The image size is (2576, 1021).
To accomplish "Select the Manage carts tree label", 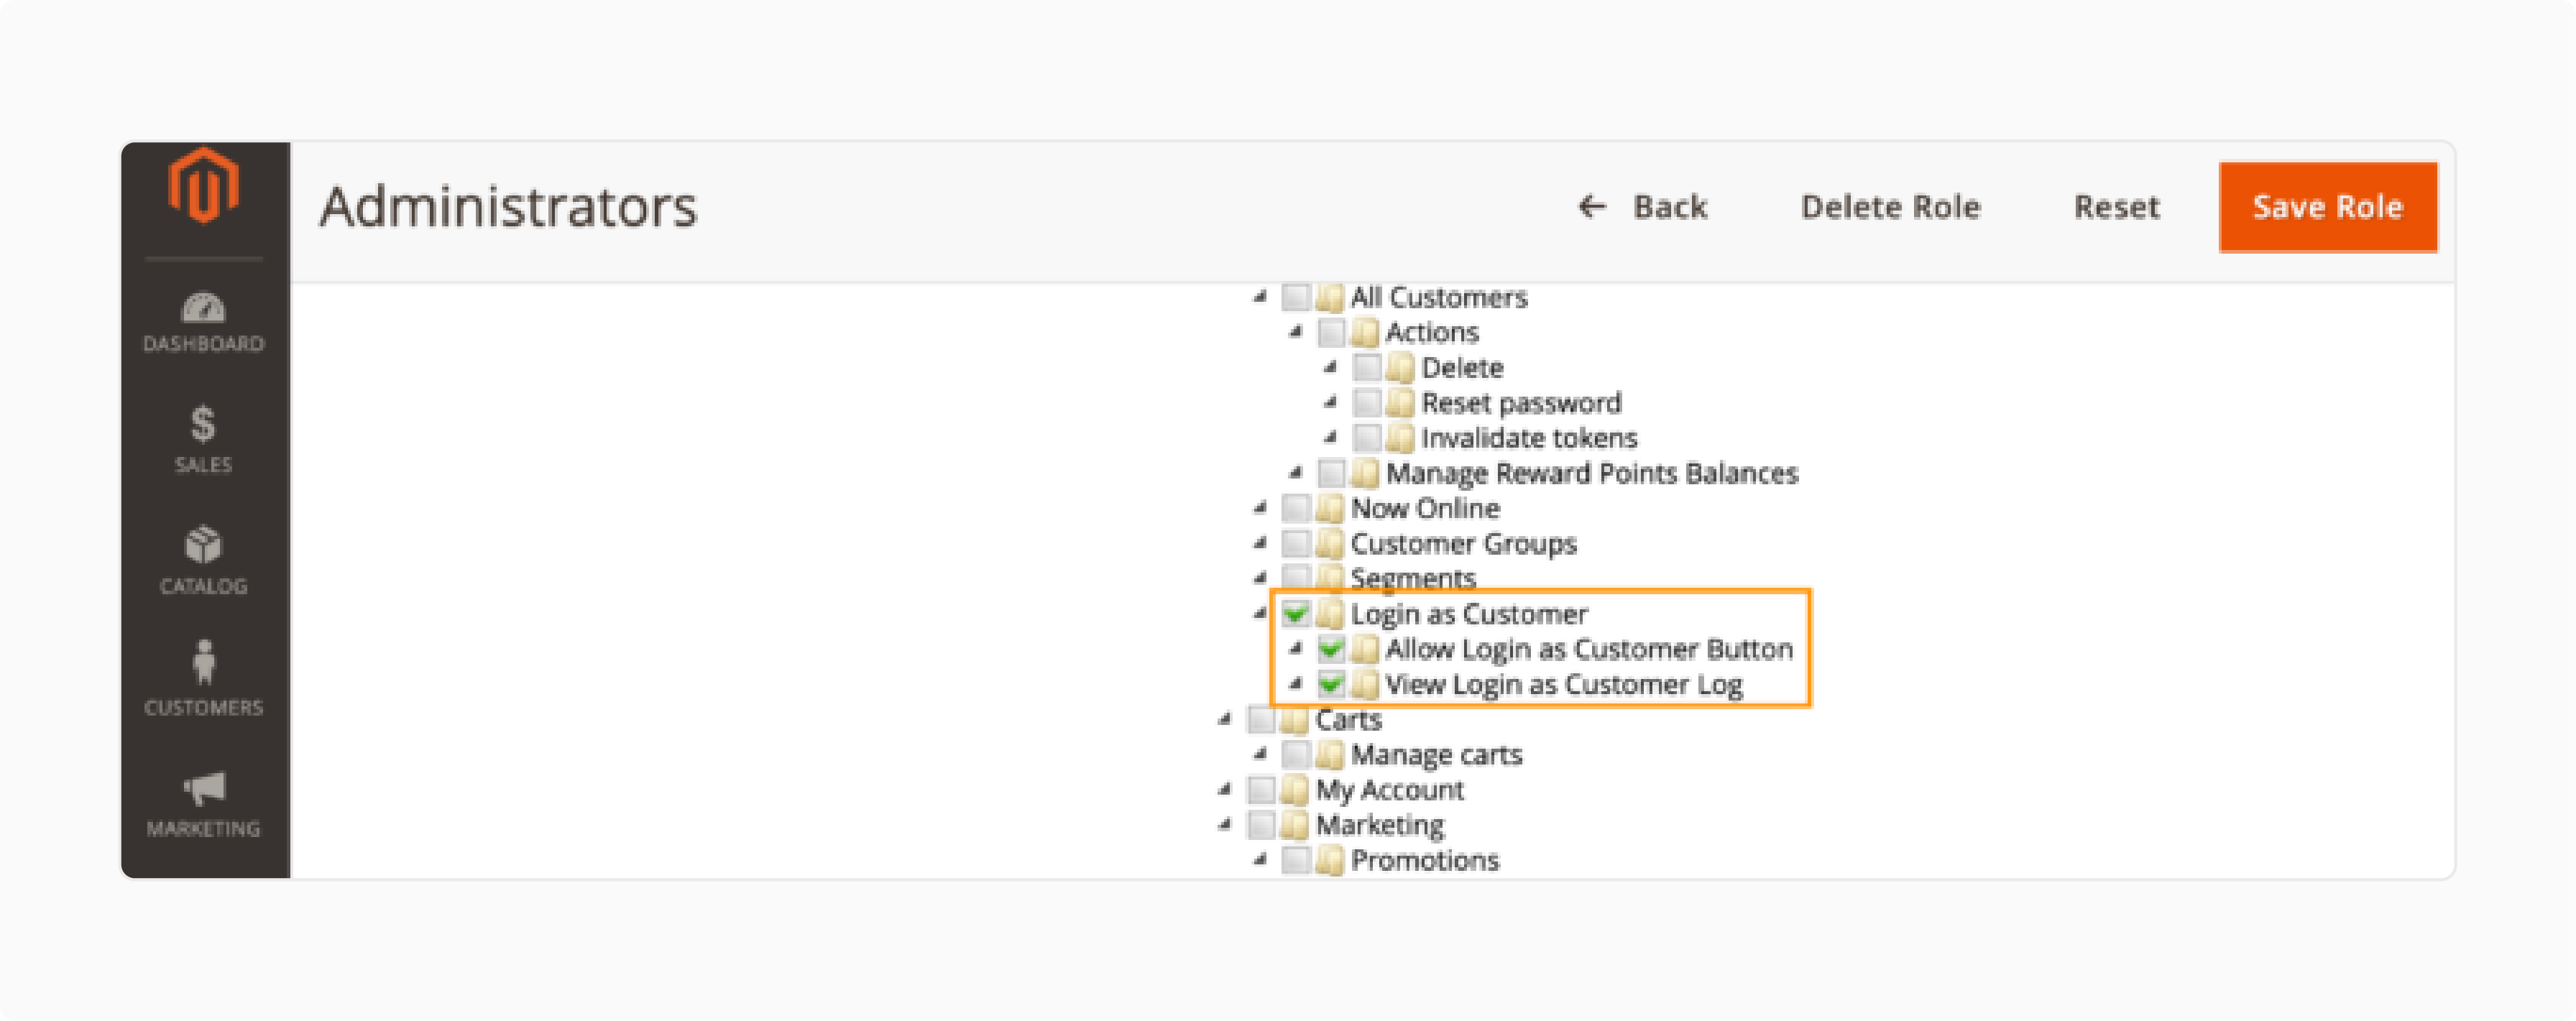I will (x=1436, y=755).
